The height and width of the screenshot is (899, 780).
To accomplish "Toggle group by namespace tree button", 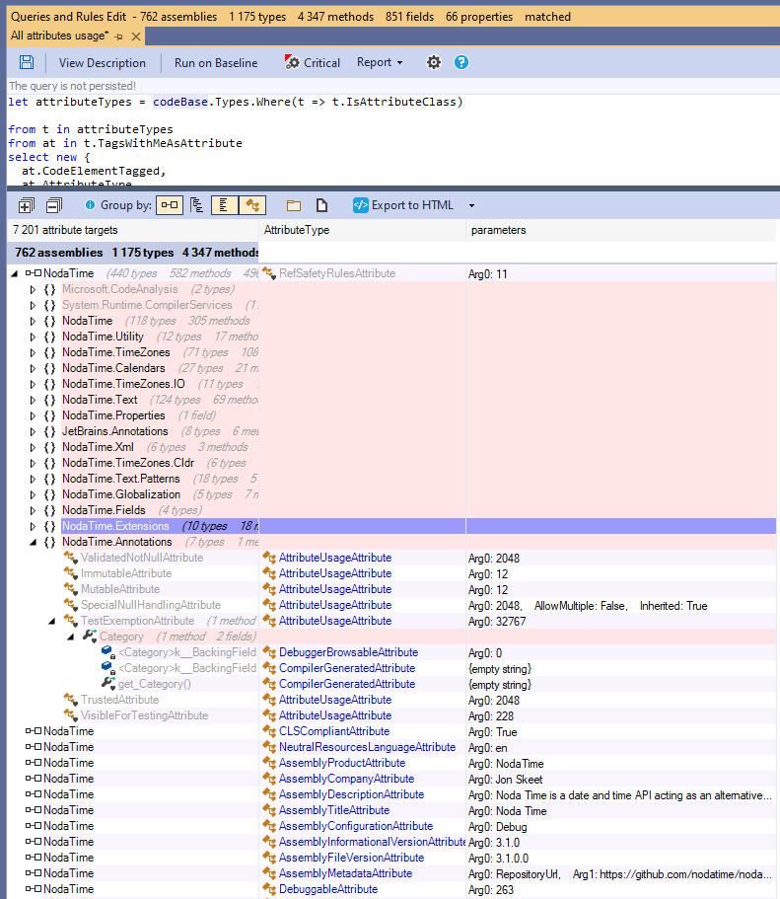I will click(x=197, y=205).
